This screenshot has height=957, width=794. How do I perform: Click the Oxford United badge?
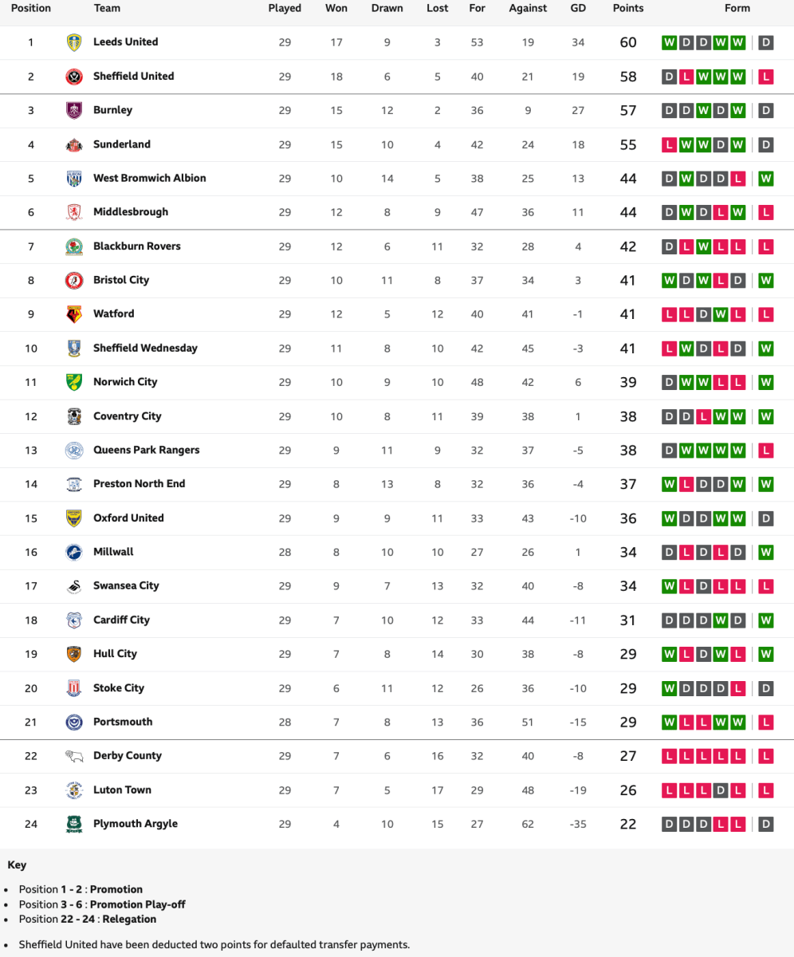[74, 518]
